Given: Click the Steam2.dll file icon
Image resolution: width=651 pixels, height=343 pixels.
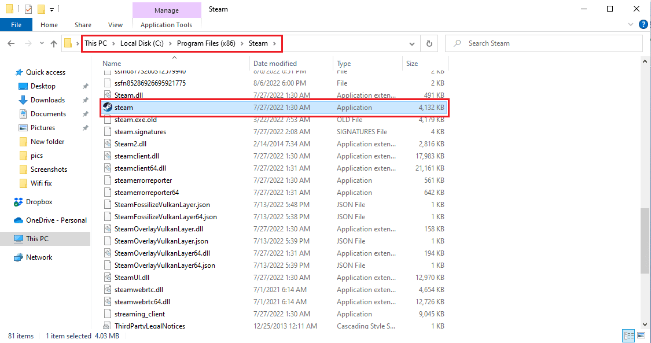Looking at the screenshot, I should pyautogui.click(x=108, y=144).
